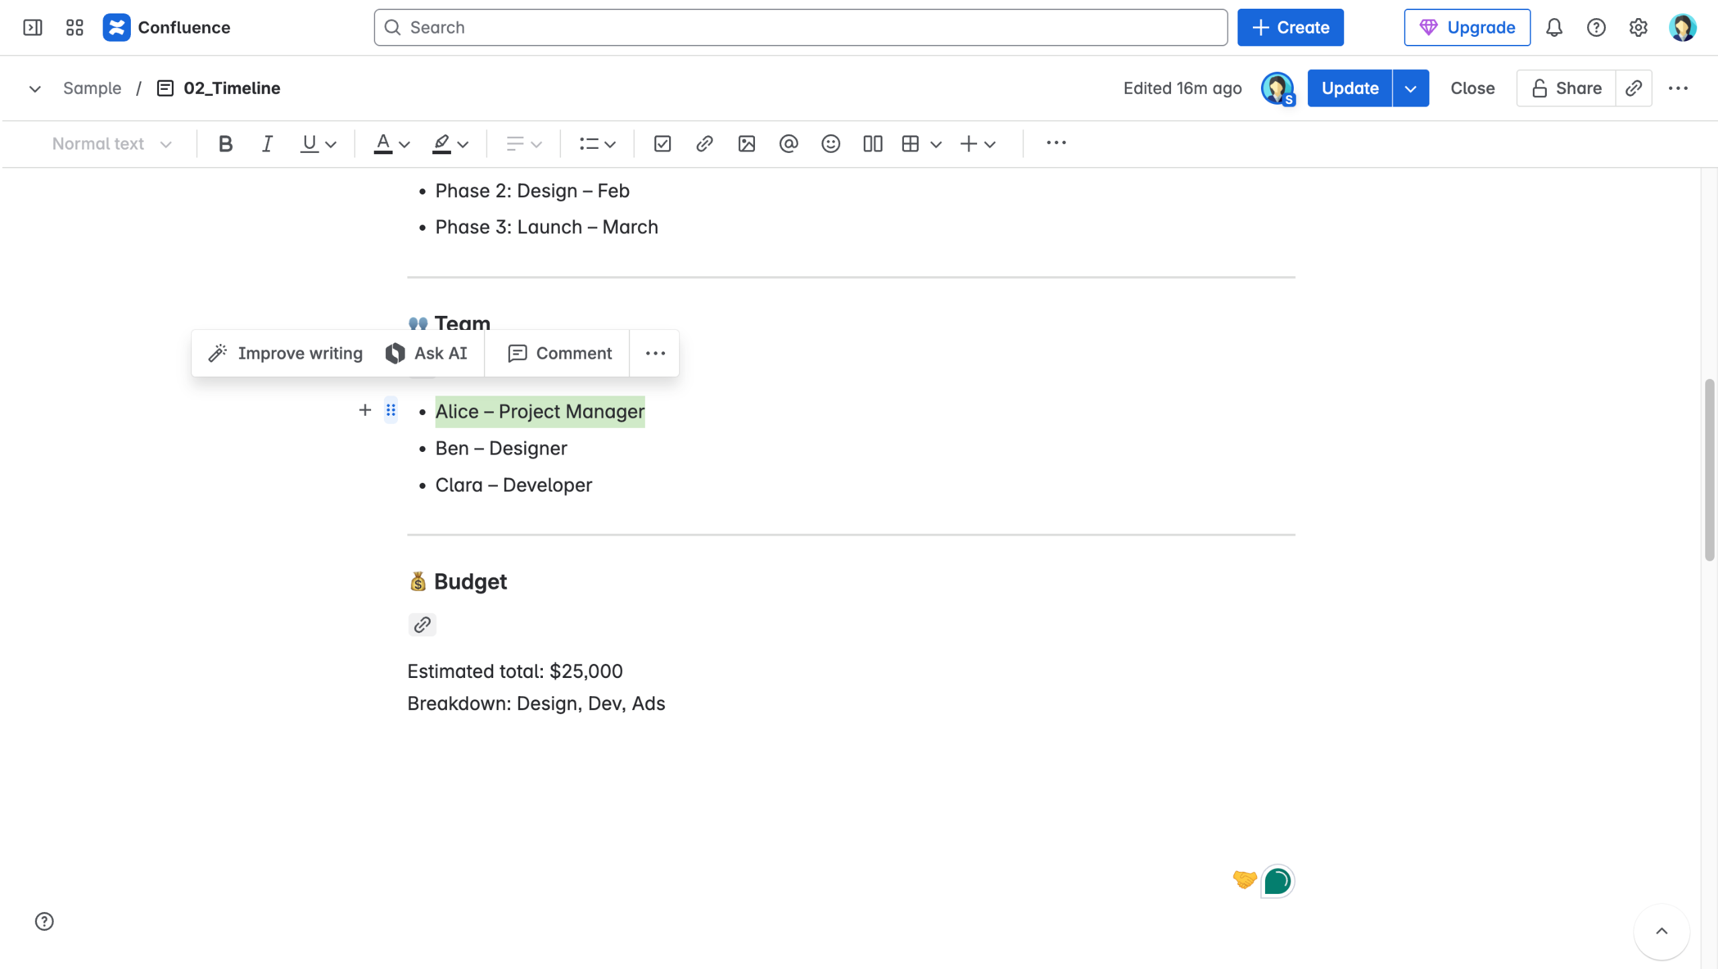The height and width of the screenshot is (969, 1718).
Task: Open the emoji picker icon
Action: pos(830,144)
